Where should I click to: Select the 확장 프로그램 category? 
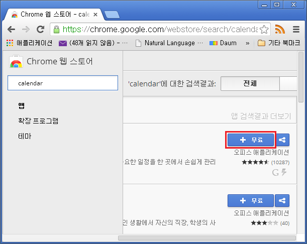click(38, 120)
